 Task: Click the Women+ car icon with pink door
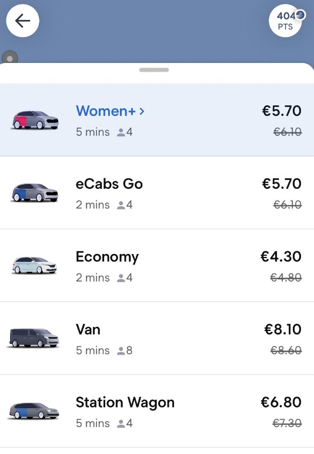tap(35, 120)
